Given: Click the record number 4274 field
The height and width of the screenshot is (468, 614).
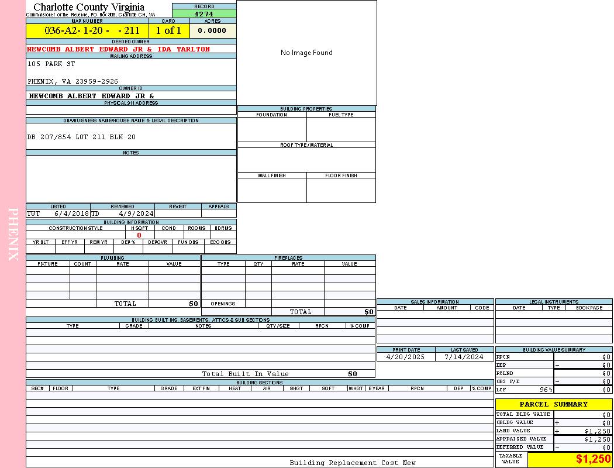Looking at the screenshot, I should pyautogui.click(x=204, y=14).
